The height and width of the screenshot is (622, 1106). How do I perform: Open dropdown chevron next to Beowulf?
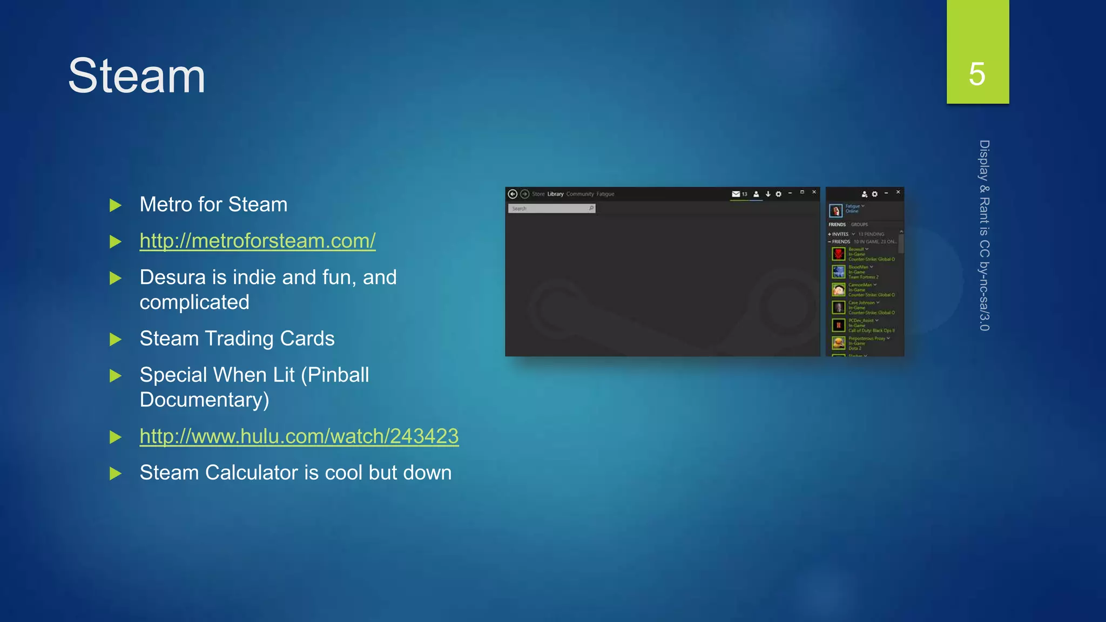click(867, 249)
